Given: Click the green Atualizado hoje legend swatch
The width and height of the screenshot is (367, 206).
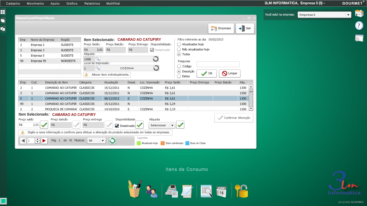Looking at the screenshot, I should click(x=139, y=143).
